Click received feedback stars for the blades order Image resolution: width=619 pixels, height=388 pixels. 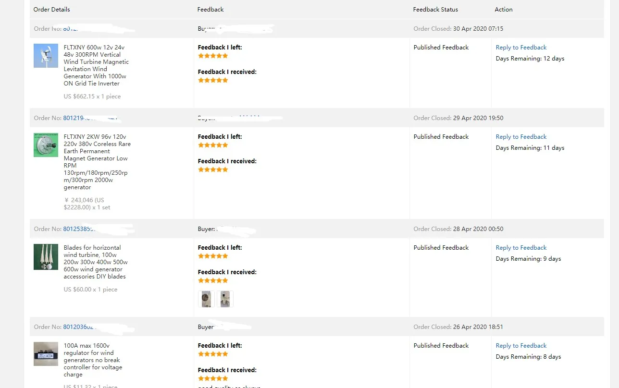coord(213,280)
